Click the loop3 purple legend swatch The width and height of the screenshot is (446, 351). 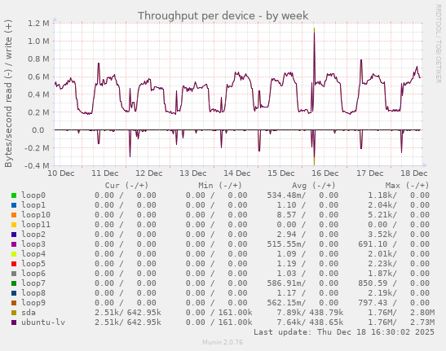tap(14, 244)
